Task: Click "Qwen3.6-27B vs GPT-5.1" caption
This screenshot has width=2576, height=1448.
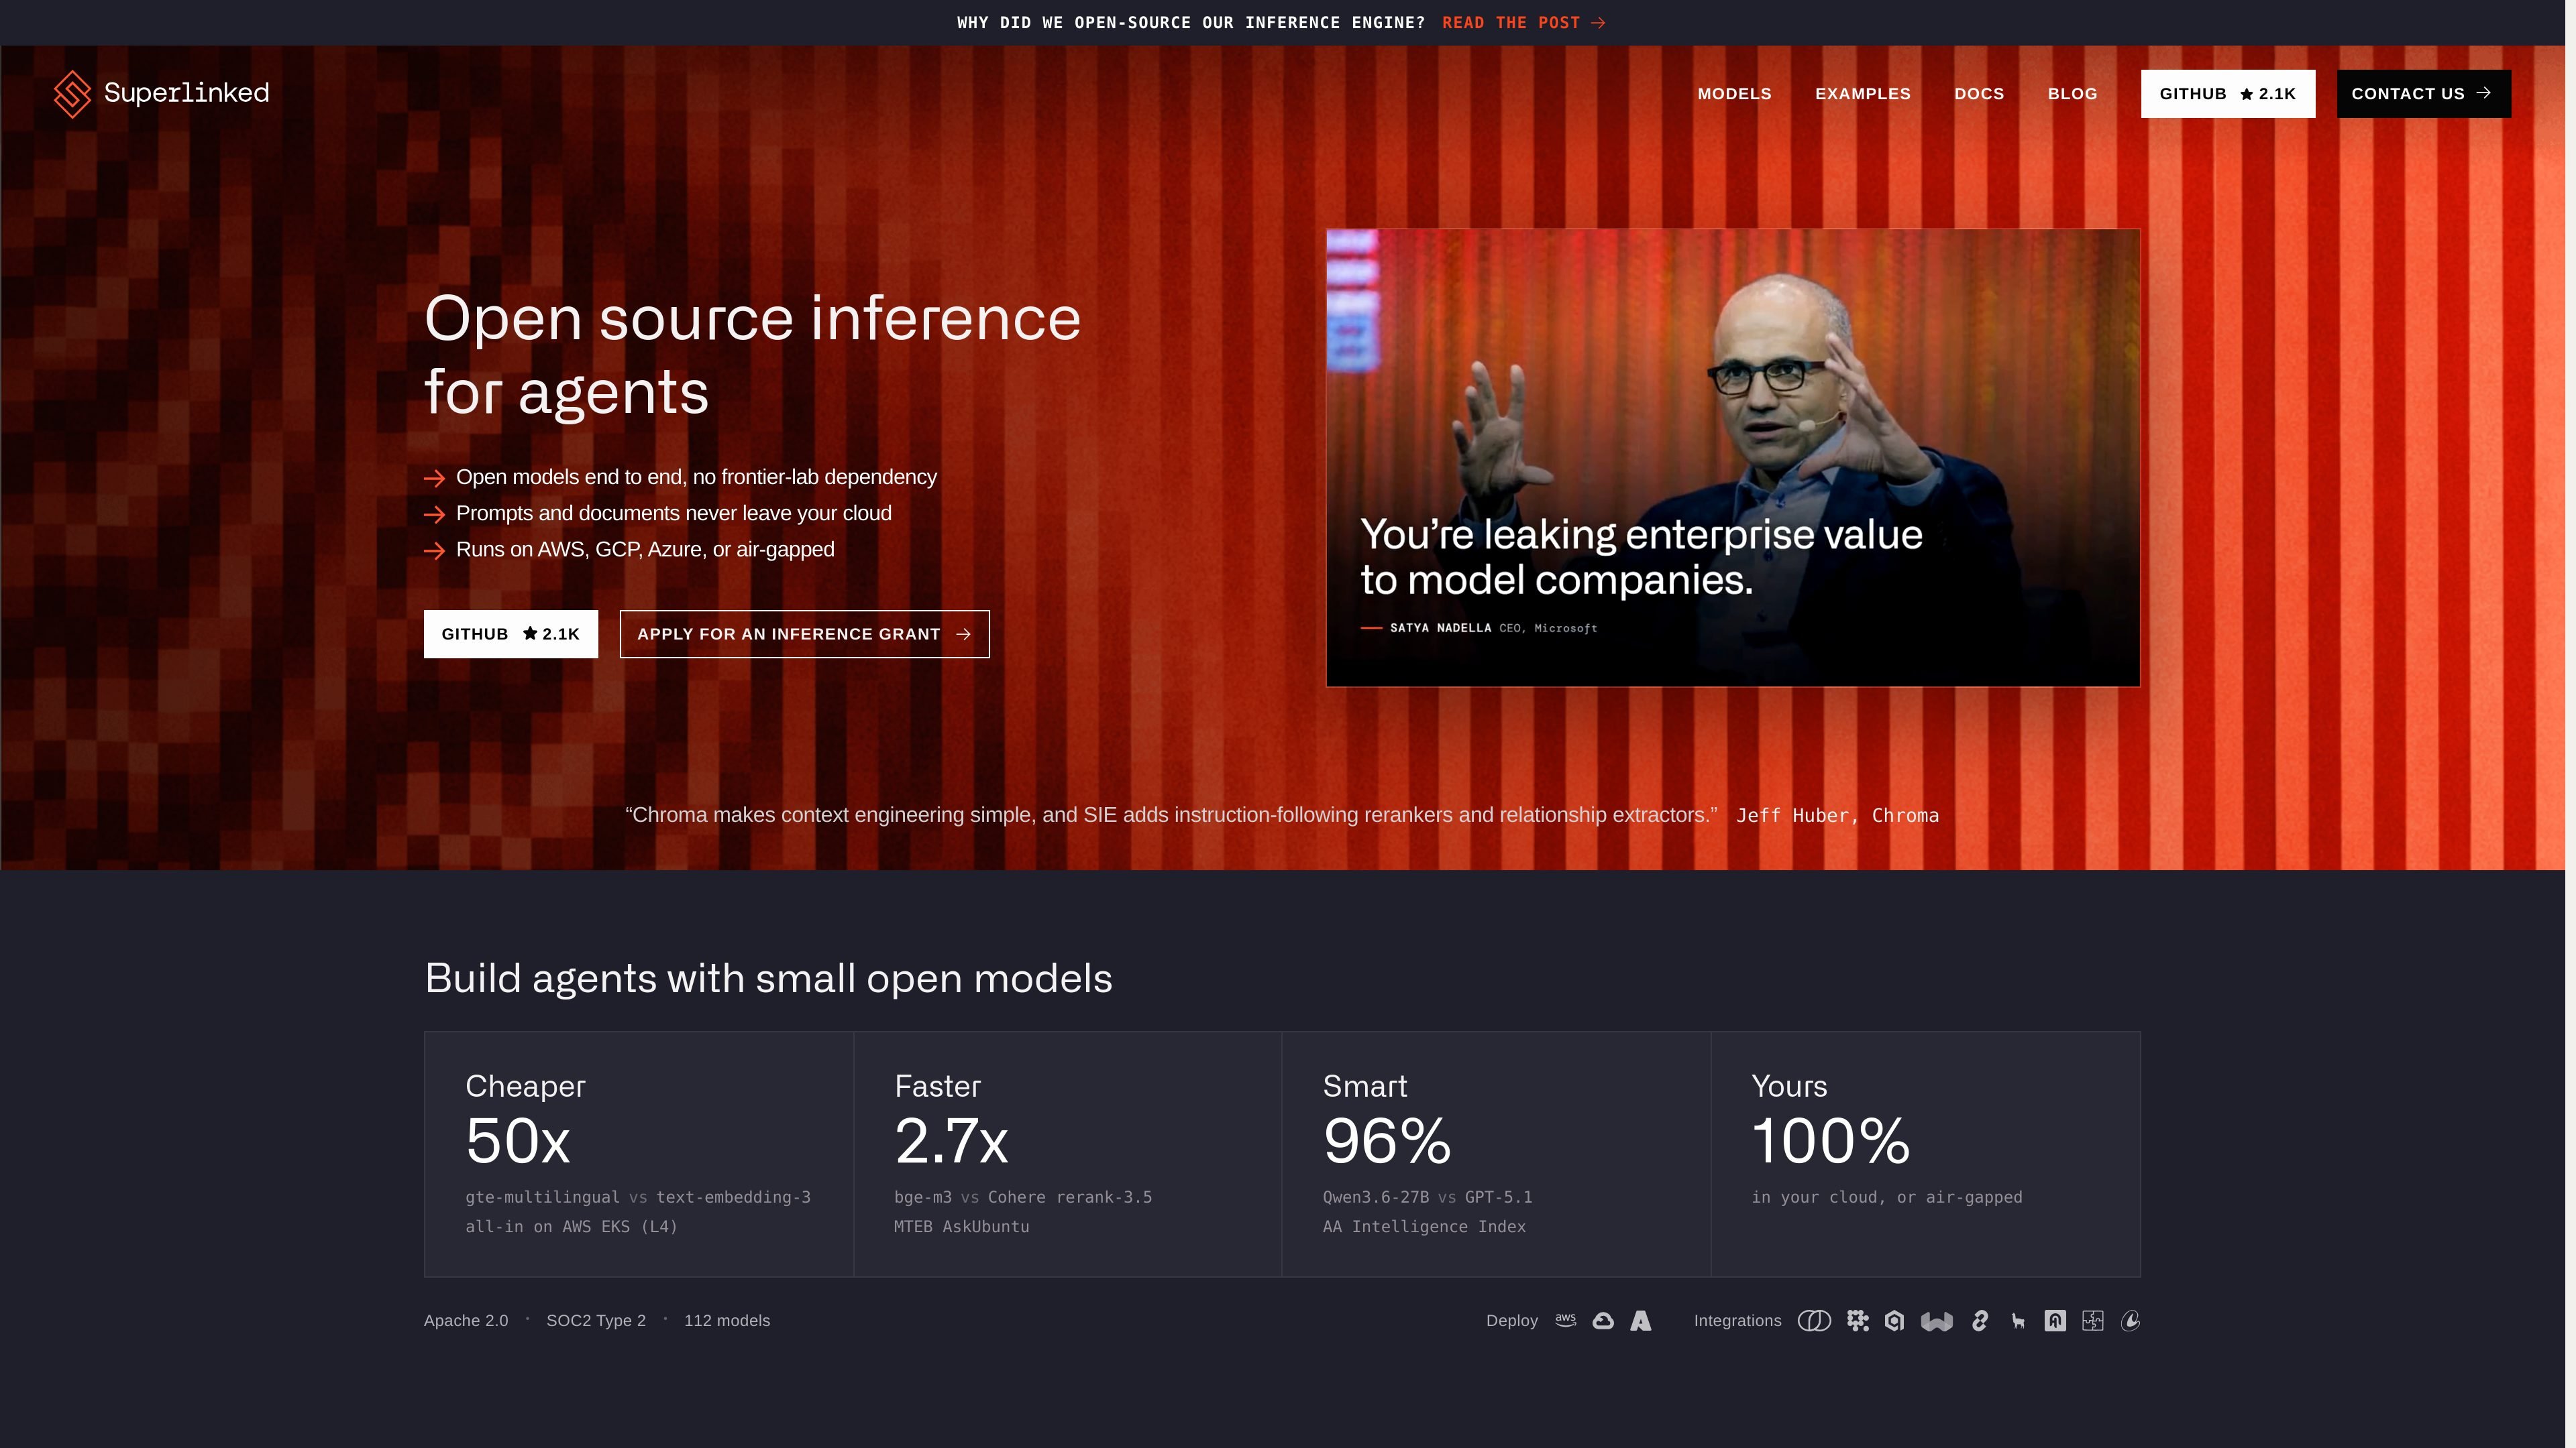Action: (1427, 1197)
